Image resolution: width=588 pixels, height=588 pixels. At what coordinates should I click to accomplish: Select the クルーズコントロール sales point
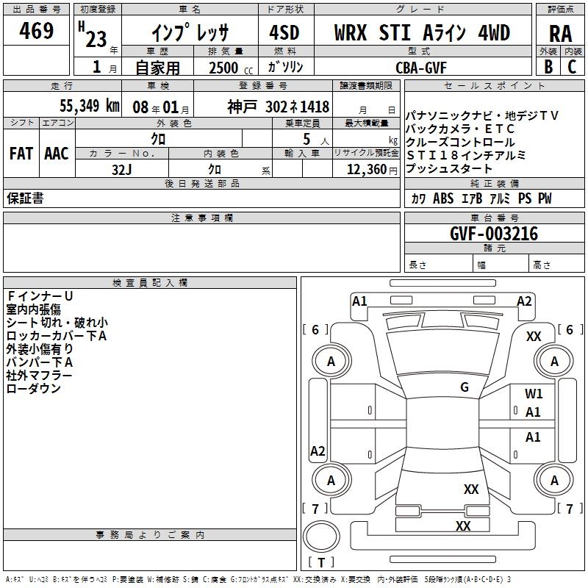click(x=460, y=142)
